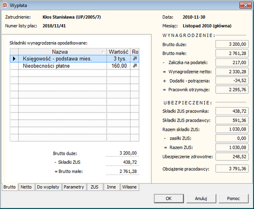The image size is (254, 209).
Task: Click the Obciążenie pracodawcy field
Action: pyautogui.click(x=232, y=168)
